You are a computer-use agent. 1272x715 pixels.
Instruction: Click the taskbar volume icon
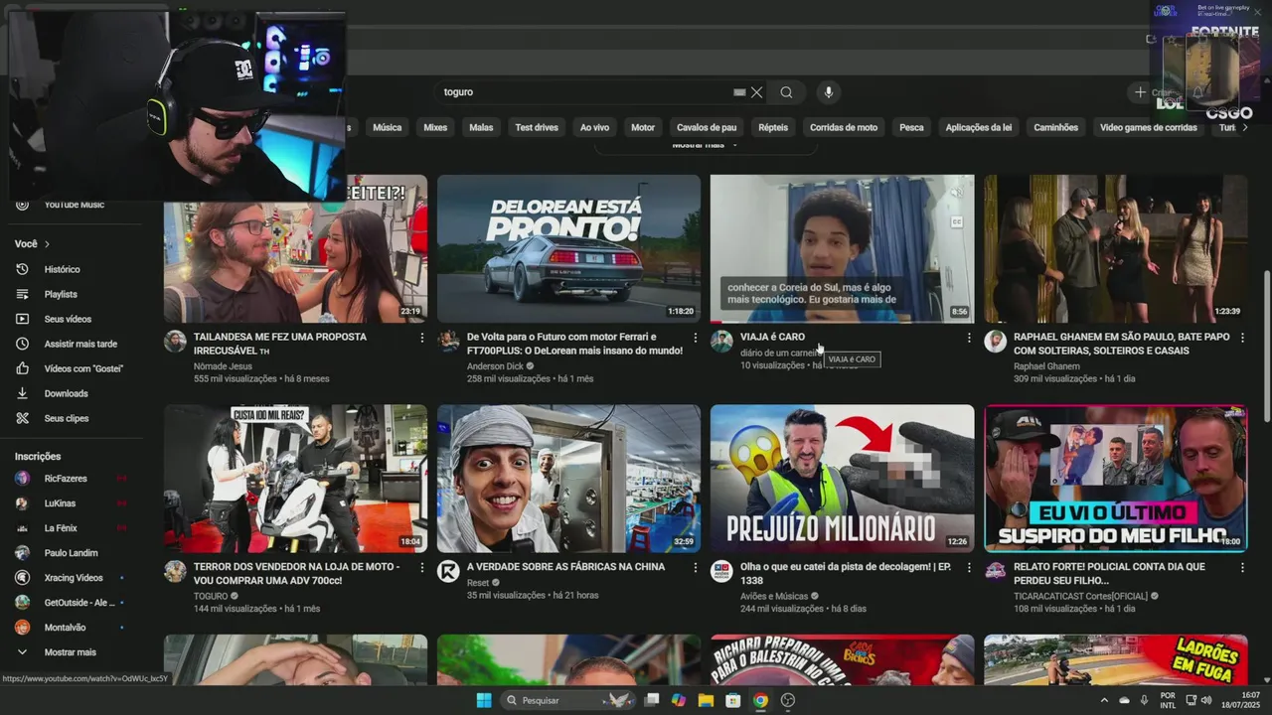pyautogui.click(x=1207, y=700)
